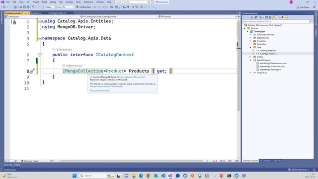The width and height of the screenshot is (318, 179).
Task: Select ICatalogContext.cs in Solution Explorer tree
Action: 268,54
